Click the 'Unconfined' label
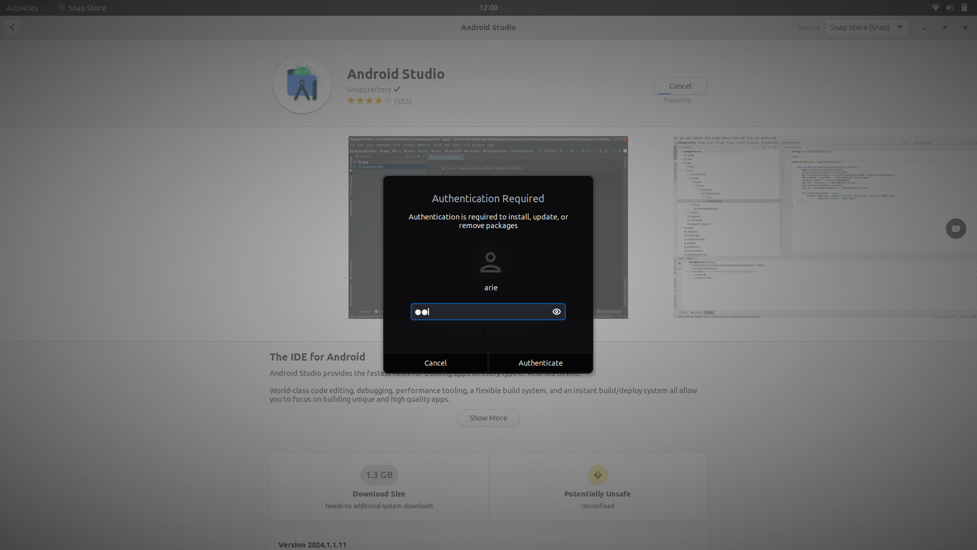This screenshot has width=977, height=550. click(x=598, y=506)
